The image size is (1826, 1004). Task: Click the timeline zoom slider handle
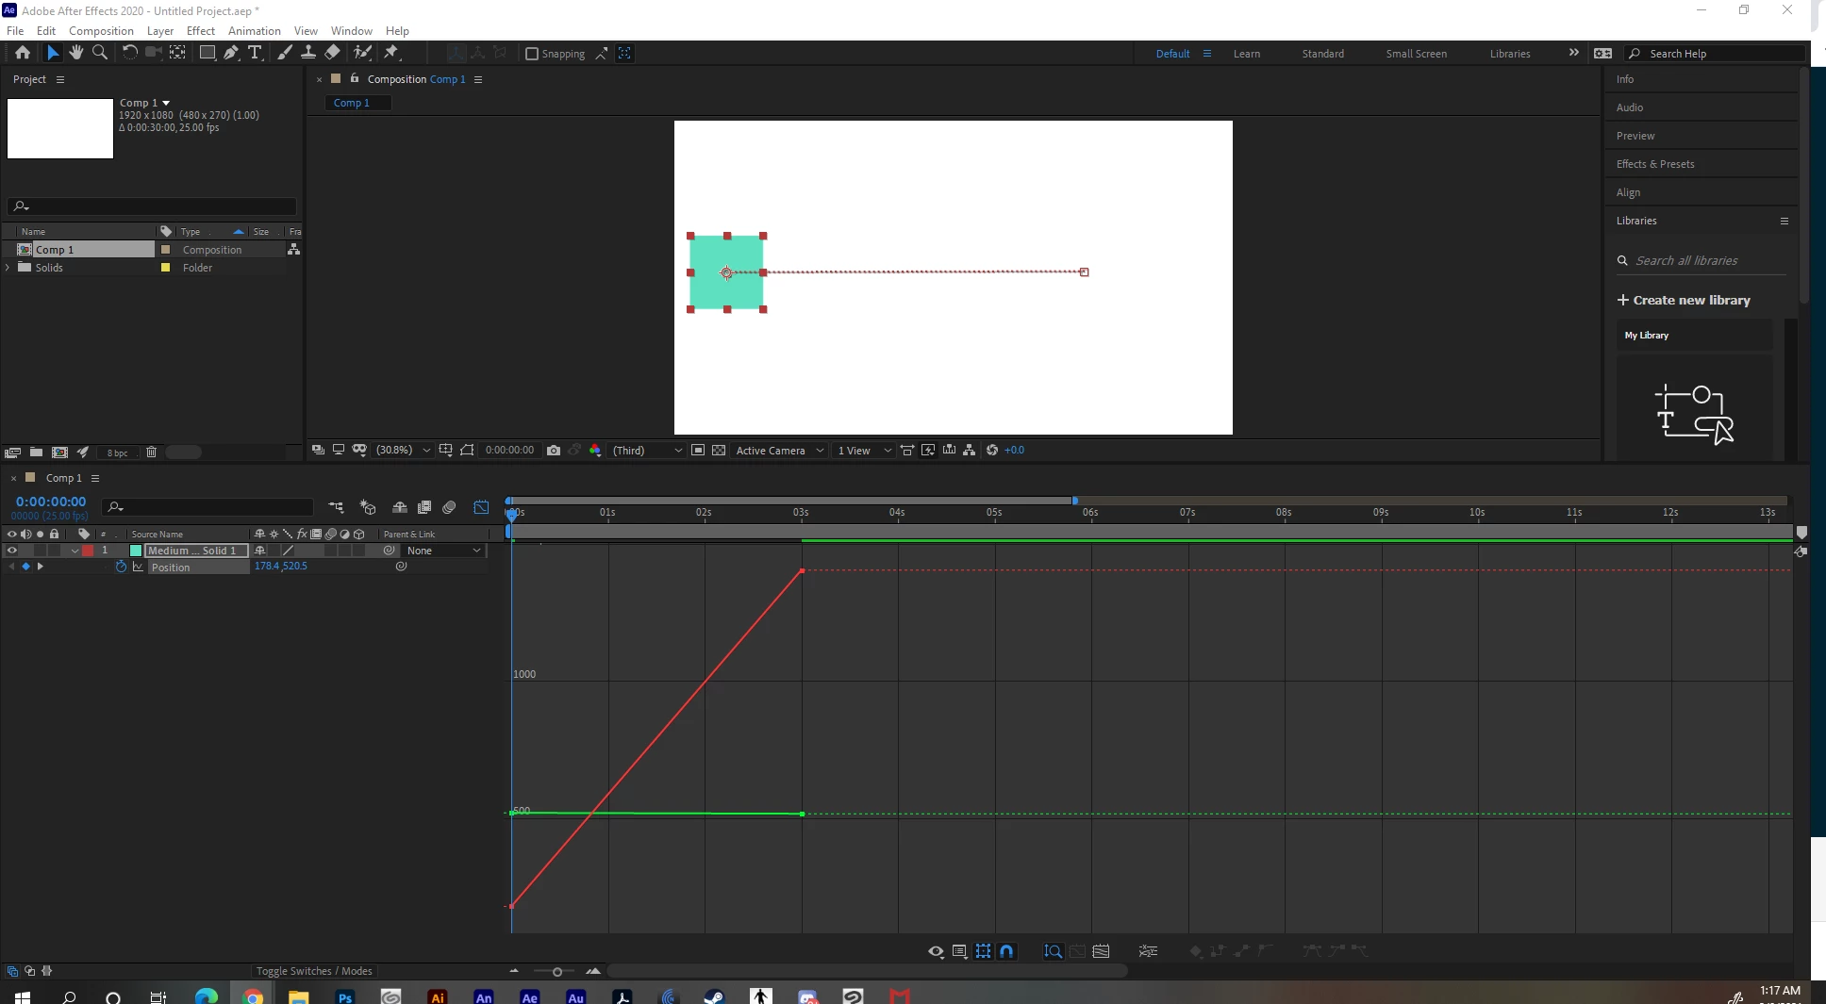pos(556,971)
